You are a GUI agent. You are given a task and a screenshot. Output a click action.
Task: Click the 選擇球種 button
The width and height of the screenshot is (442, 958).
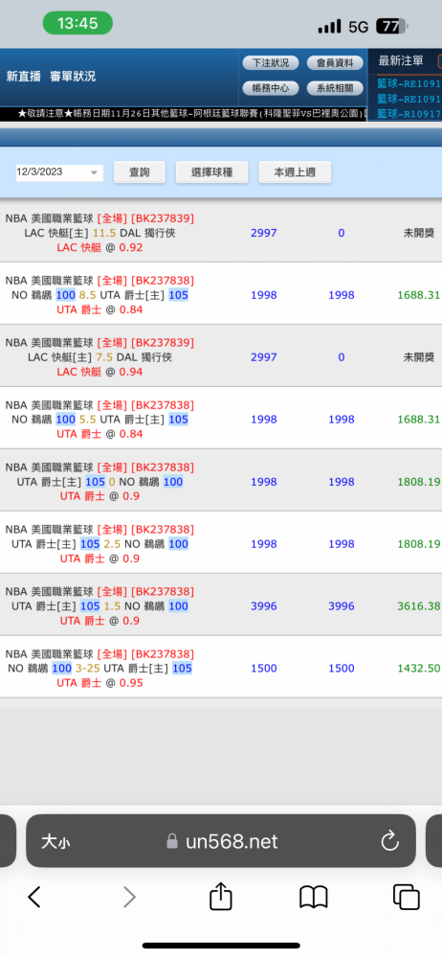[x=211, y=172]
